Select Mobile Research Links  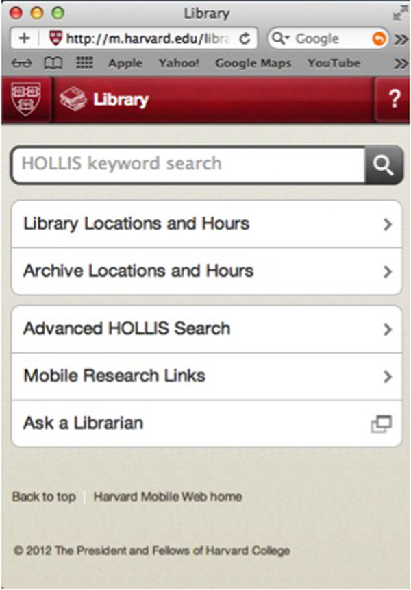(206, 376)
